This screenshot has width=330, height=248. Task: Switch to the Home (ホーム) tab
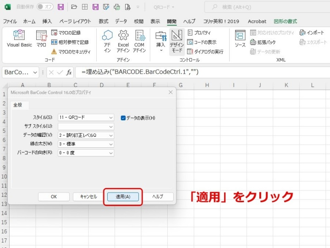click(x=29, y=22)
